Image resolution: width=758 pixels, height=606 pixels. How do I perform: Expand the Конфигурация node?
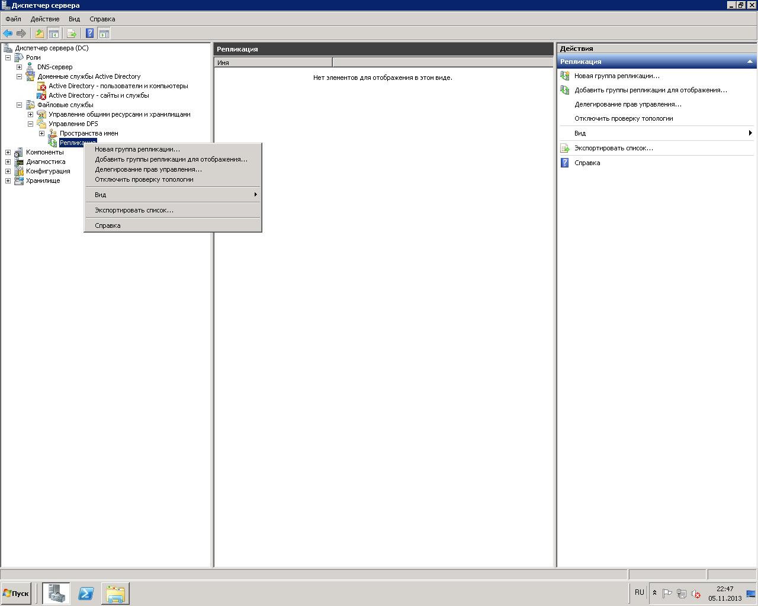point(8,171)
